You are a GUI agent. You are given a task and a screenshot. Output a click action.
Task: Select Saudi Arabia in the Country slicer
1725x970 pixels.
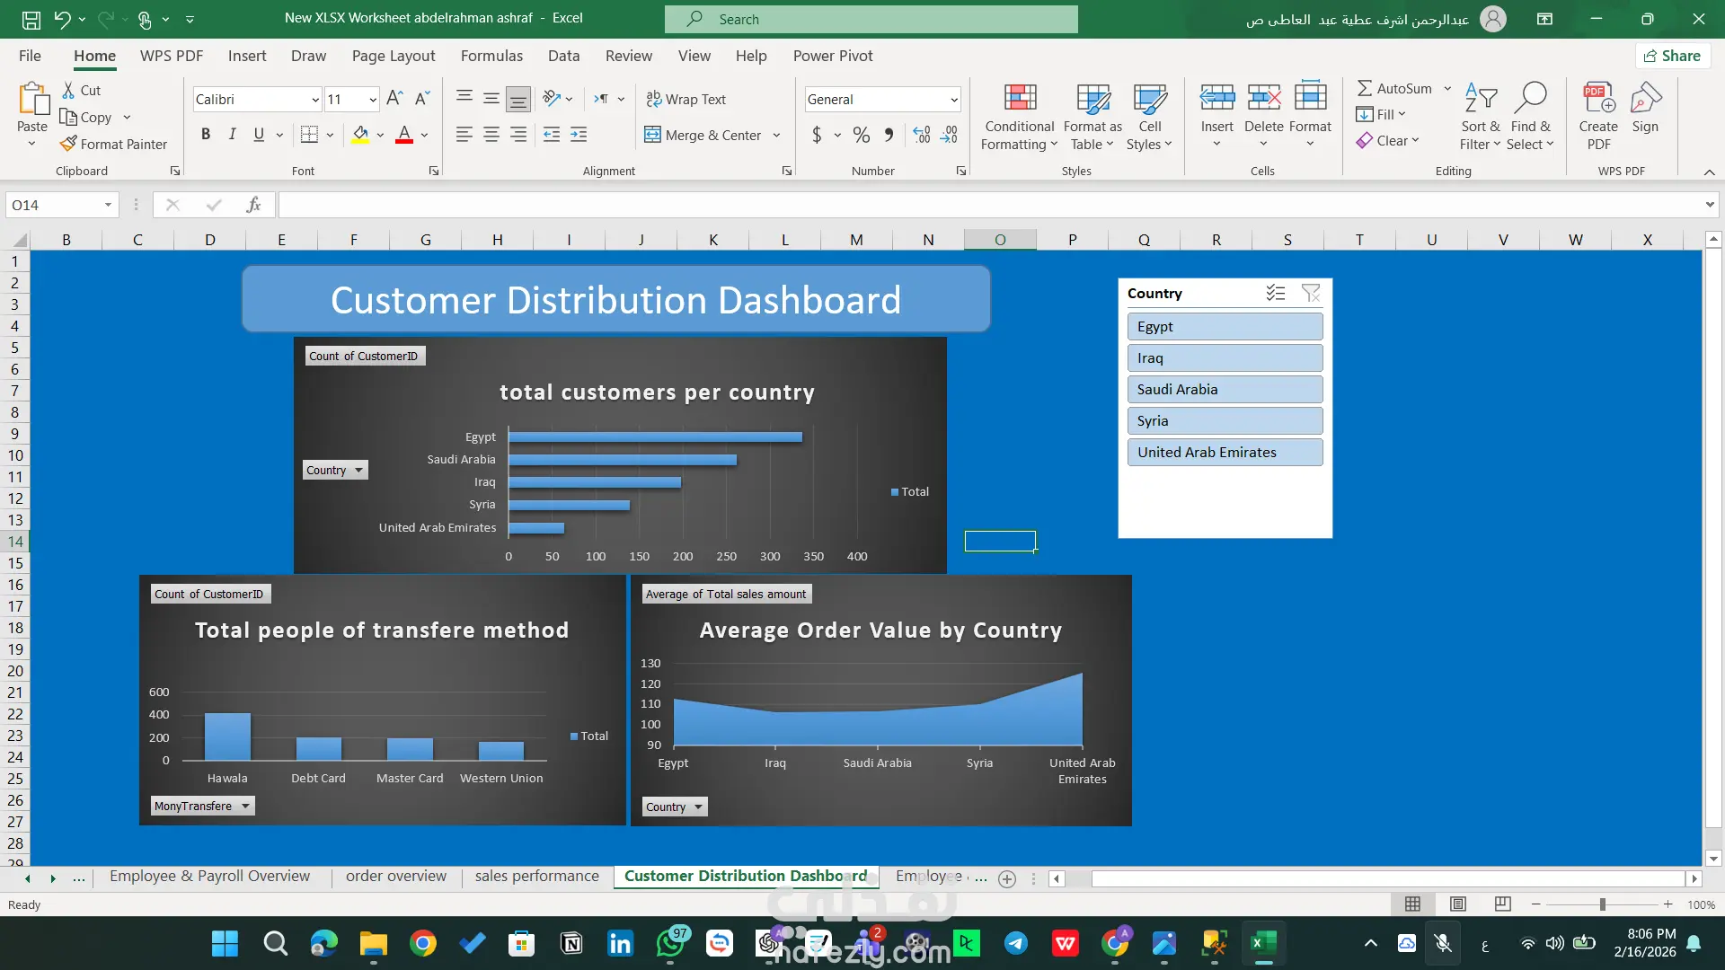point(1225,389)
